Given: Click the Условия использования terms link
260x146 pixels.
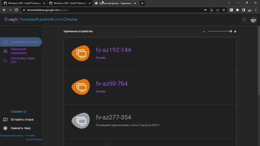Looking at the screenshot, I should click(x=34, y=137).
